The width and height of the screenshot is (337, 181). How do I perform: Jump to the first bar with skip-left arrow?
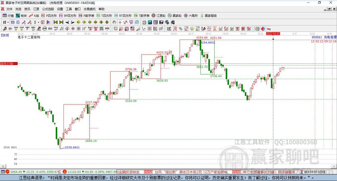[x=55, y=22]
